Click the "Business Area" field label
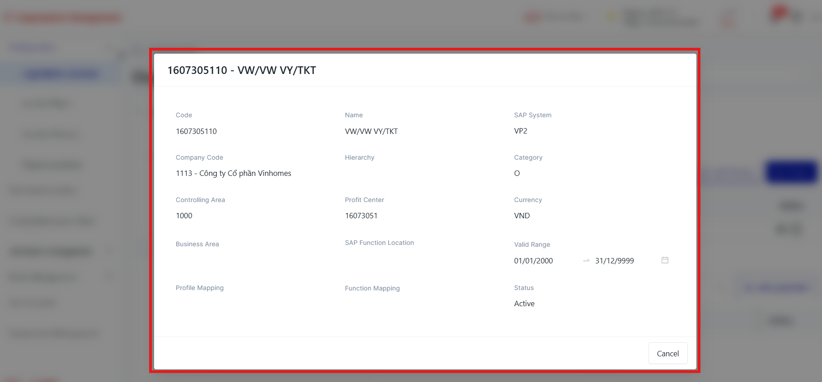Viewport: 822px width, 382px height. tap(197, 244)
